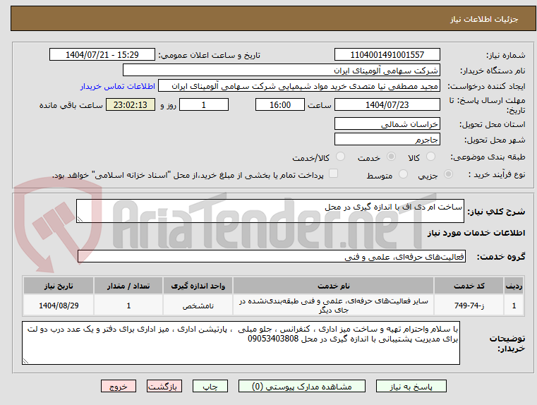
Task: Click the شرح کلی نیاز text area
Action: click(270, 211)
